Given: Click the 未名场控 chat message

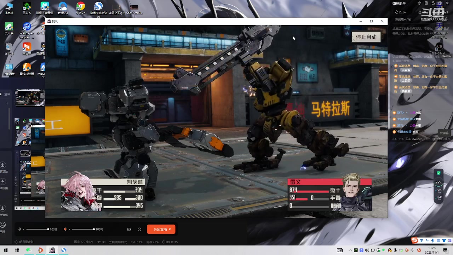Looking at the screenshot, I should tap(407, 119).
